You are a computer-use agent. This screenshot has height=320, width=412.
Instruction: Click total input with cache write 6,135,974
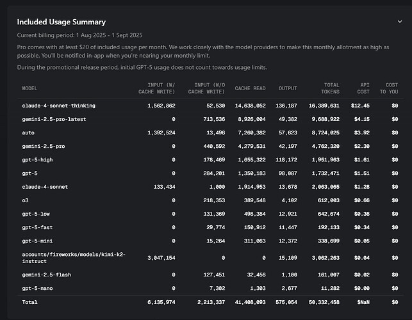(x=161, y=302)
